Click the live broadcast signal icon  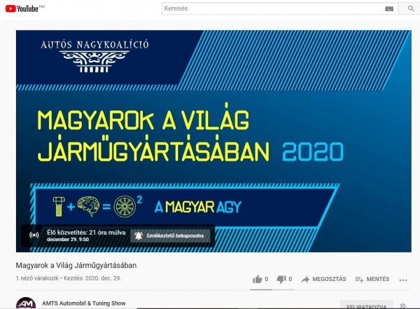[x=34, y=235]
